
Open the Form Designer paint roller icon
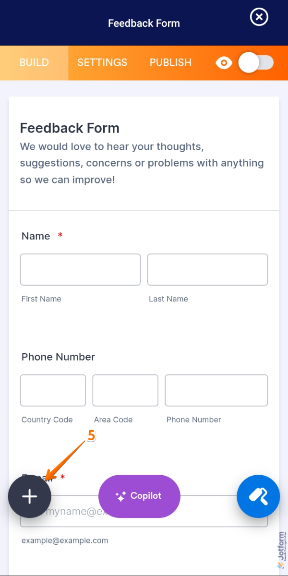point(258,496)
